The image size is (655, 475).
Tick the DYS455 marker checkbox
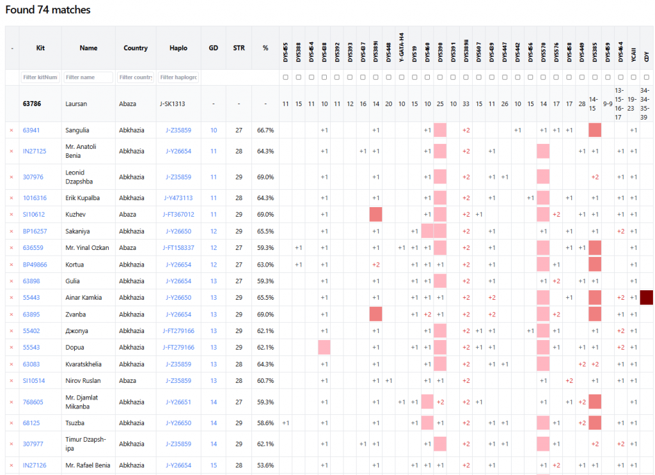coord(285,77)
